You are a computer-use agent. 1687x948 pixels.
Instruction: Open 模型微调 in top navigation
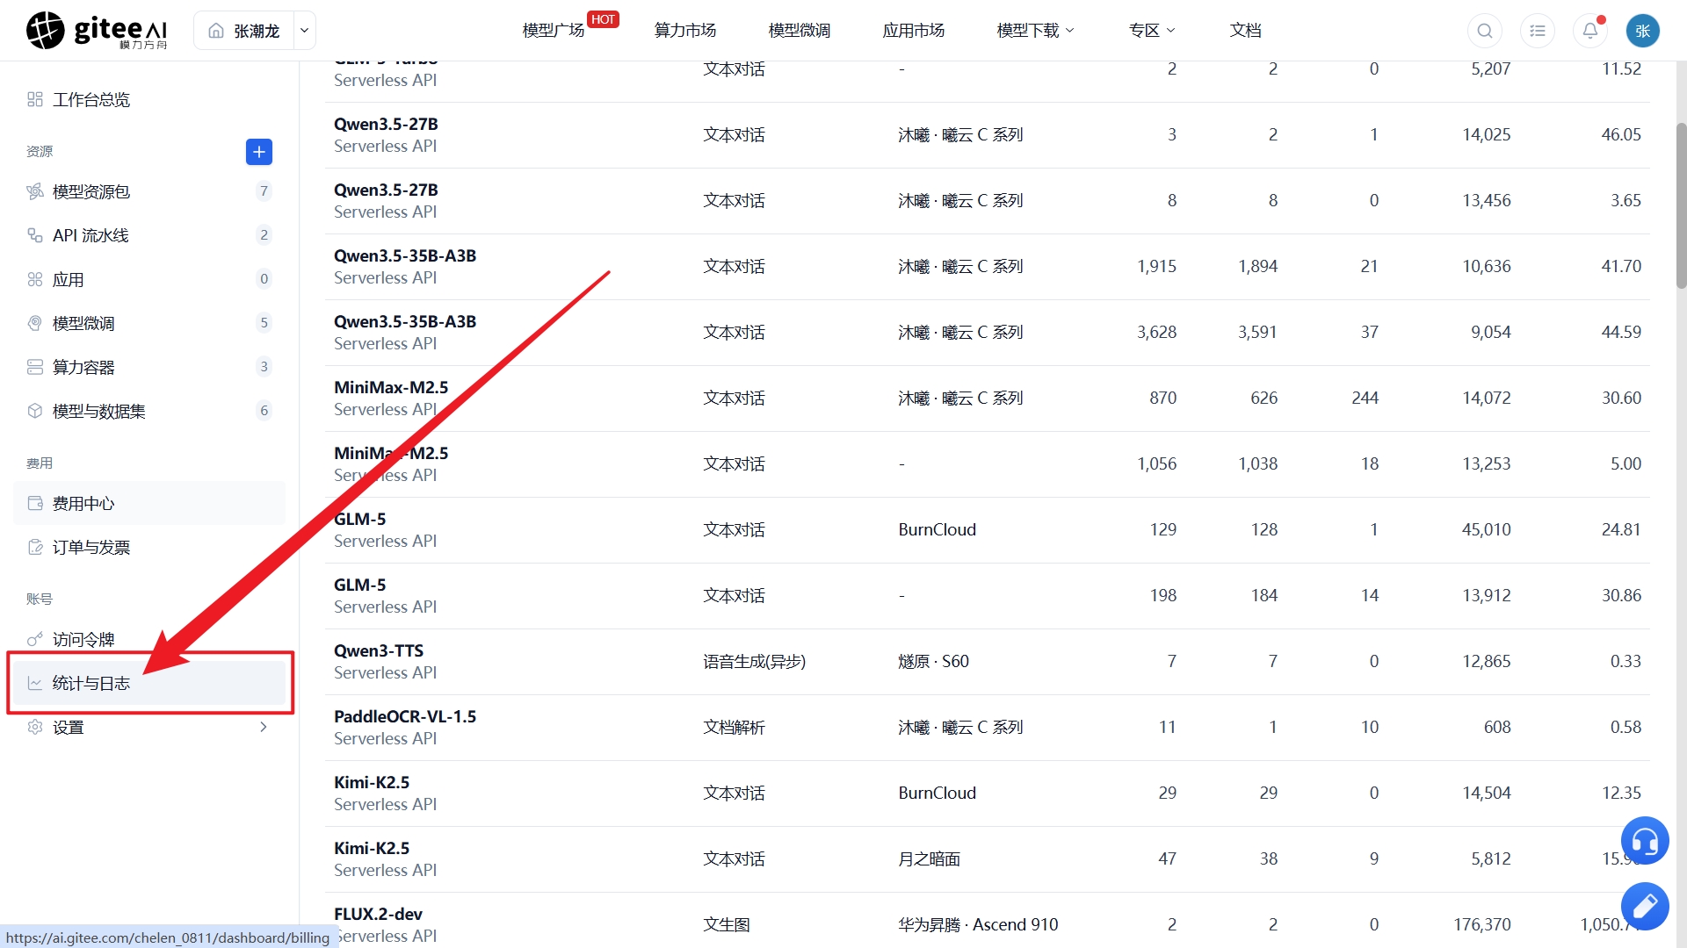coord(800,31)
